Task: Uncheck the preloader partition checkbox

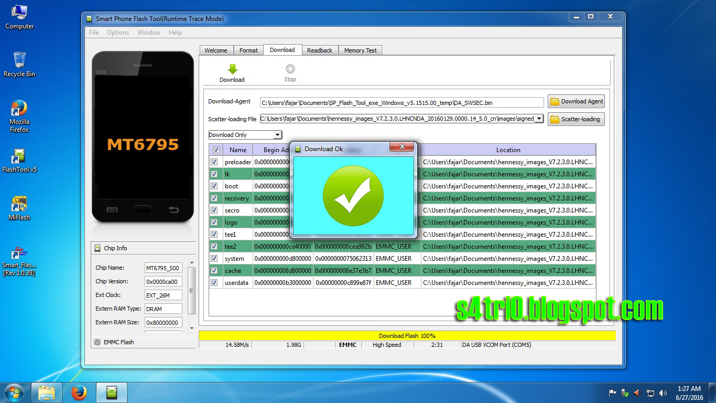Action: pos(214,162)
